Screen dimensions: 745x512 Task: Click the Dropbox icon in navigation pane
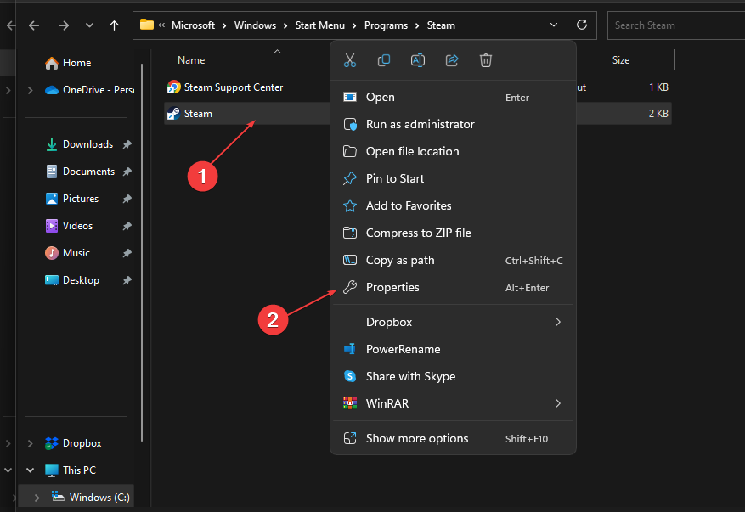coord(51,443)
